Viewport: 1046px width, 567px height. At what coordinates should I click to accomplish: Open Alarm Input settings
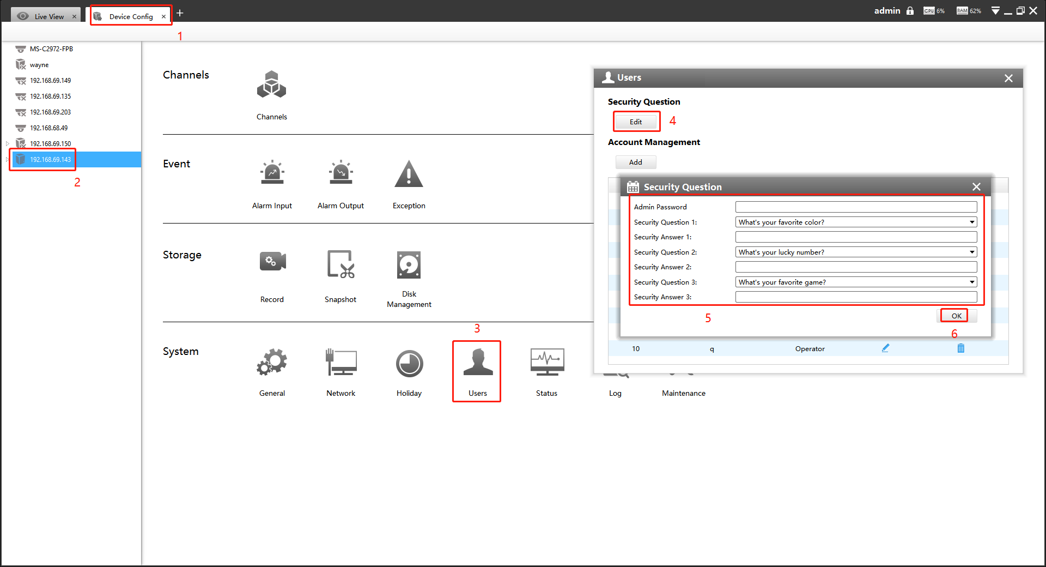[x=272, y=173]
